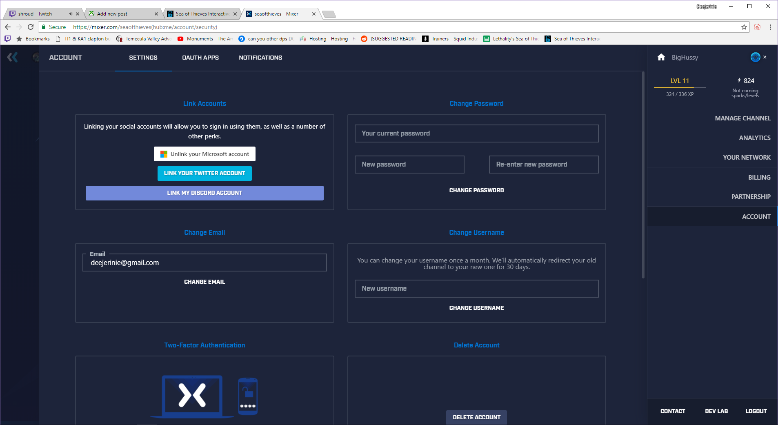Image resolution: width=778 pixels, height=425 pixels.
Task: Open the NOTIFICATIONS tab
Action: pos(260,58)
